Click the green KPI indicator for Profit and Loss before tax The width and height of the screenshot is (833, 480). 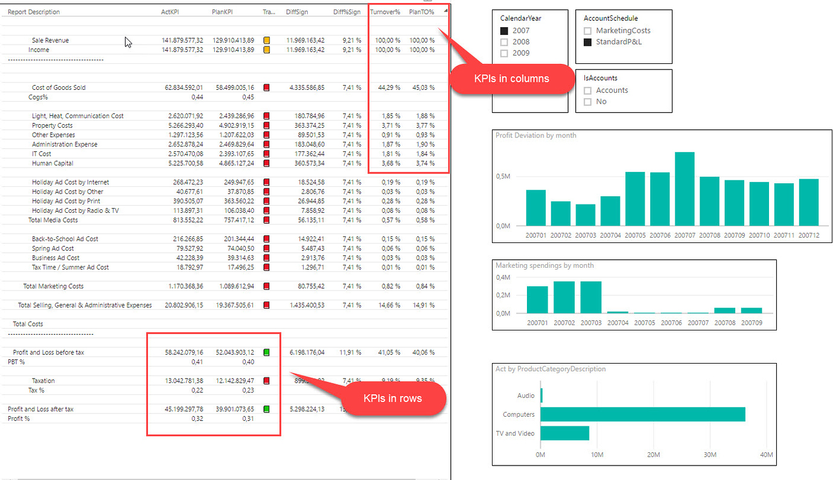(266, 352)
